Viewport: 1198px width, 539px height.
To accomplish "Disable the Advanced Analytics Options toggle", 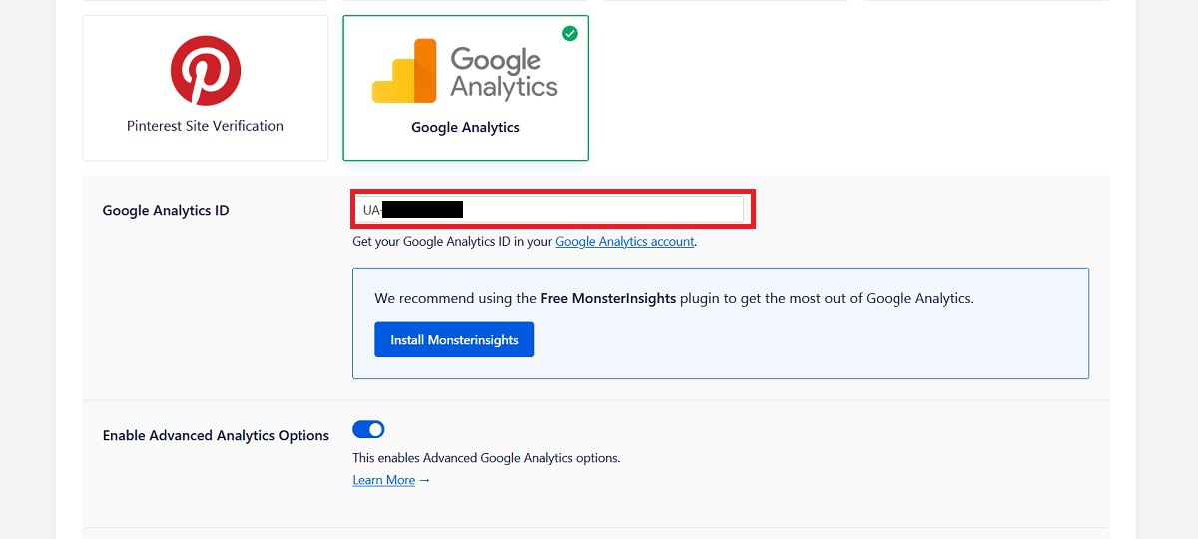I will click(x=368, y=430).
